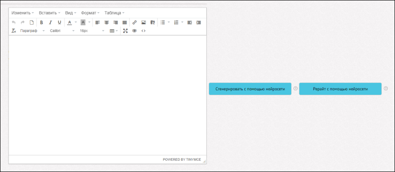Click the Insert image icon

[144, 22]
